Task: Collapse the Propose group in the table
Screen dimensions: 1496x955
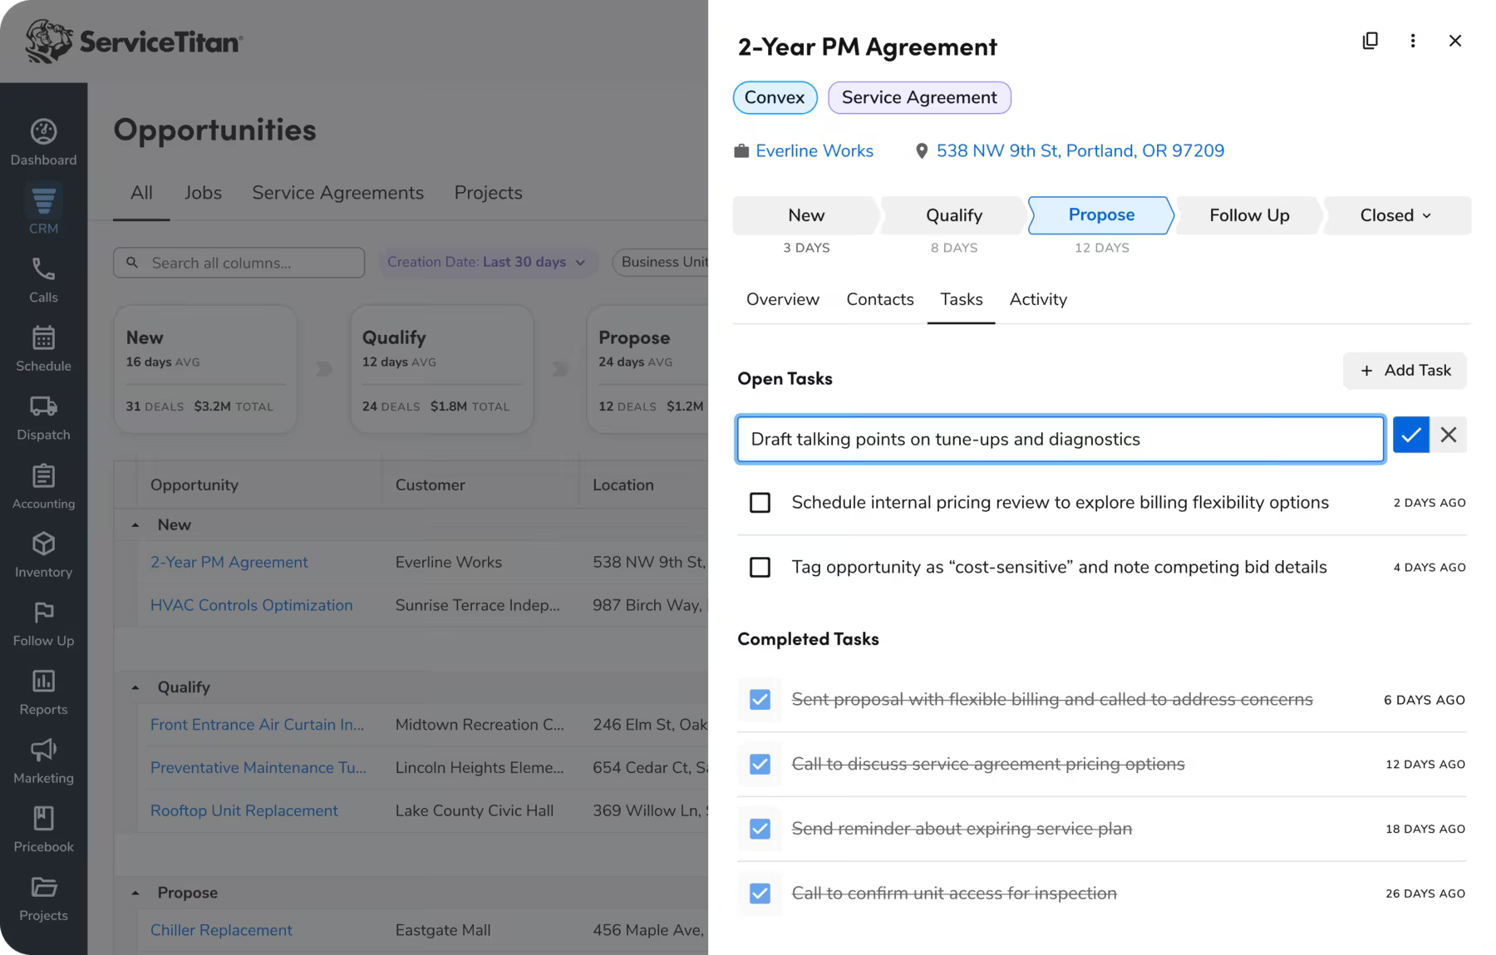Action: click(135, 893)
